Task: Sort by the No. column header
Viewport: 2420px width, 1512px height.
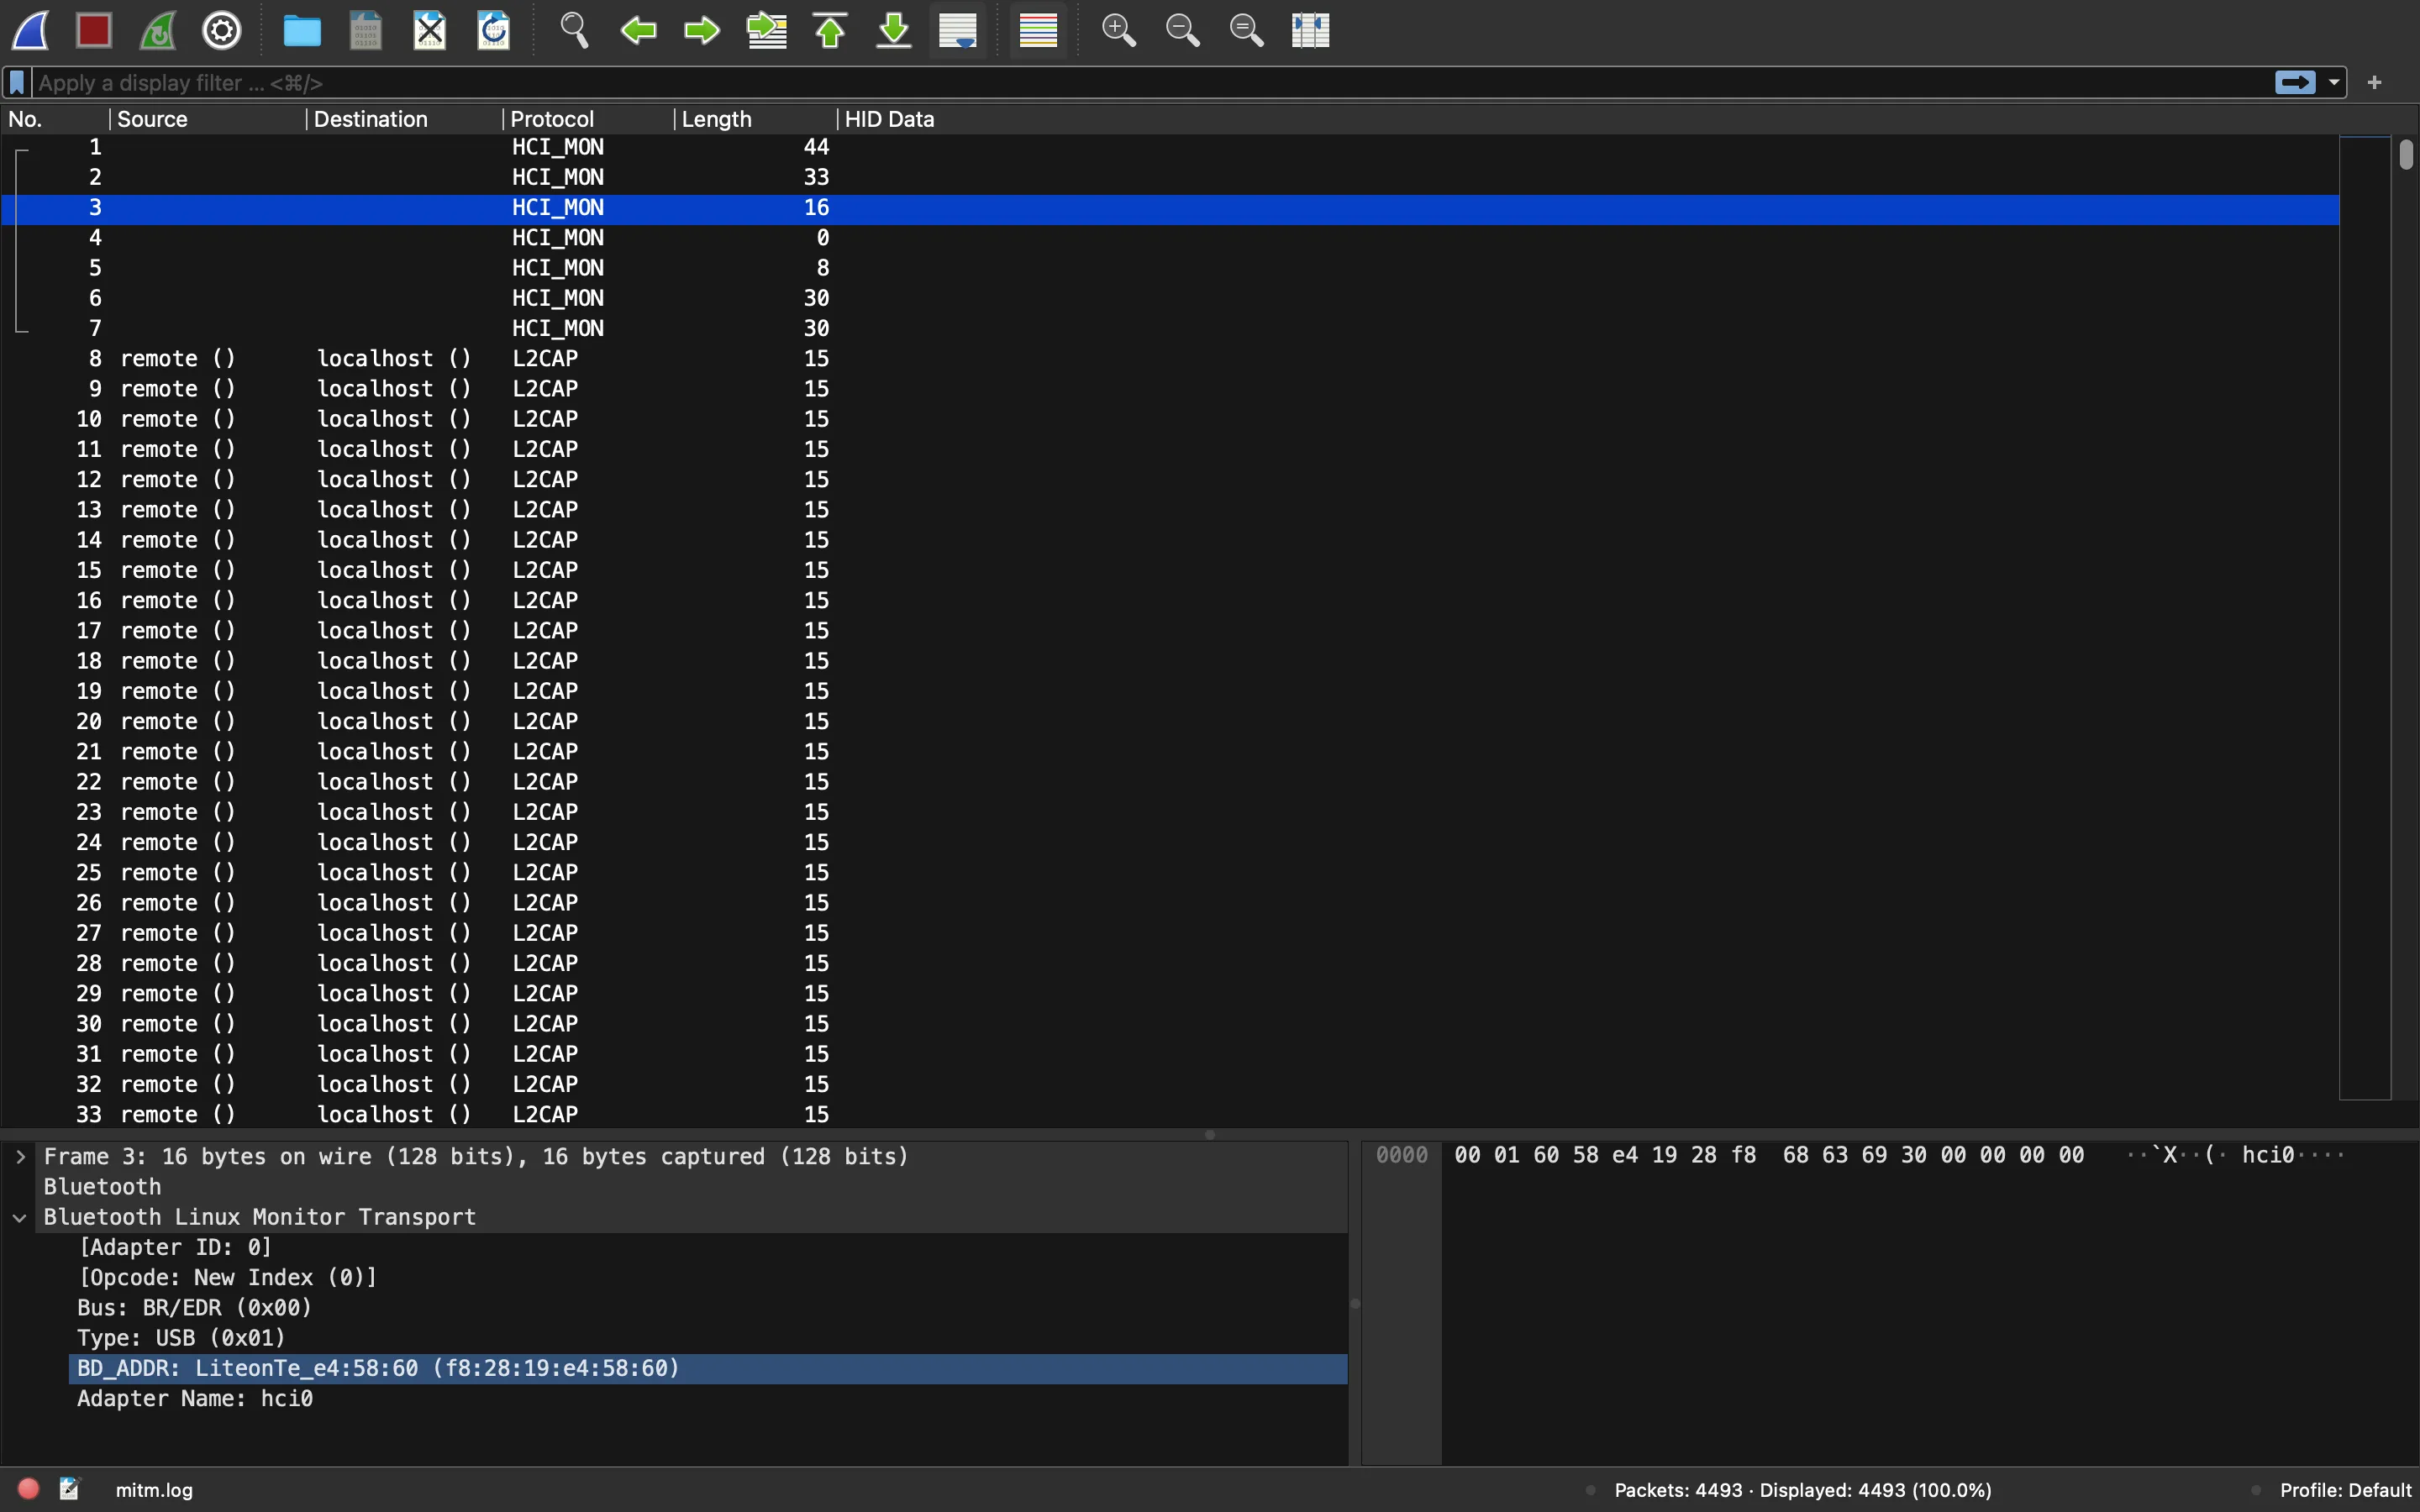Action: 55,119
